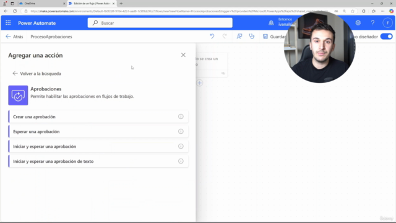396x223 pixels.
Task: Select Iniciar y esperar una aprobación
Action: (98, 146)
